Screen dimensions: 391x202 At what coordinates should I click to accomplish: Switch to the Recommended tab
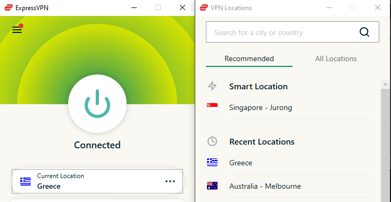[x=249, y=59]
